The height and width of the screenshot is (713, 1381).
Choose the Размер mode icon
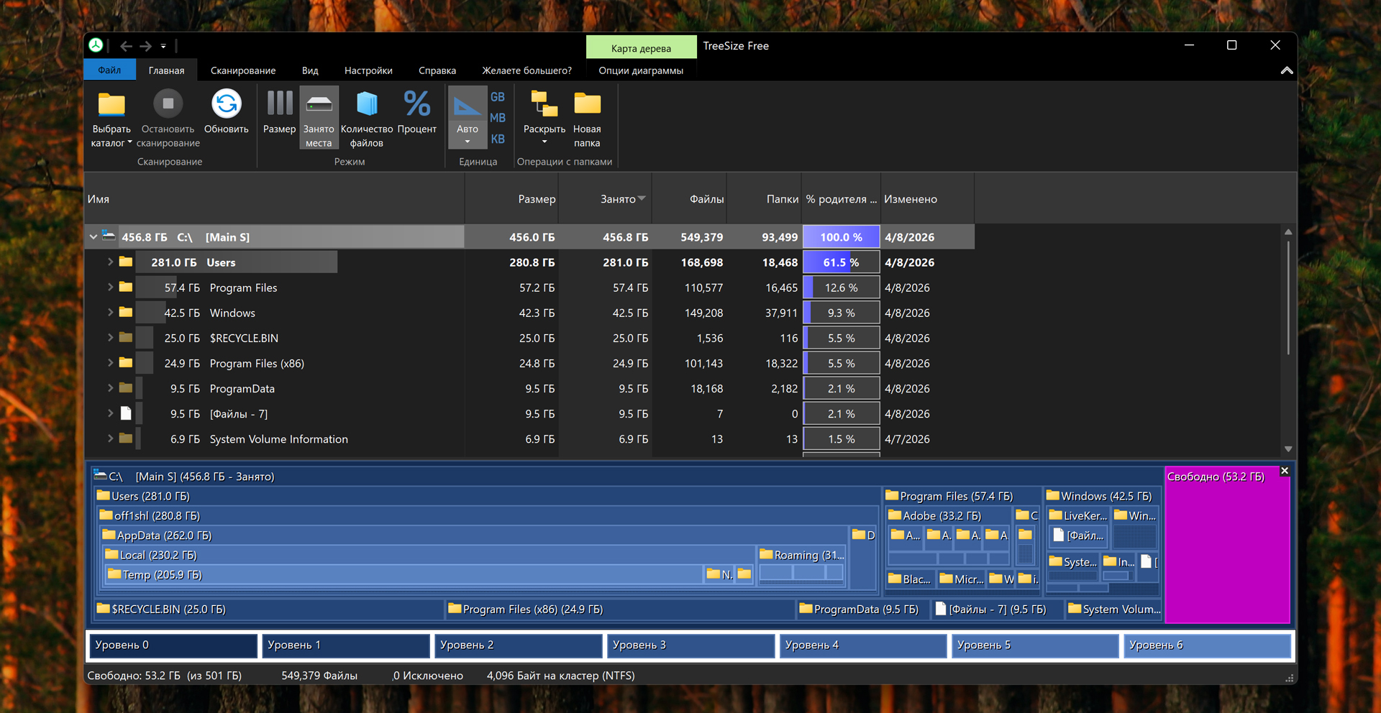[x=279, y=105]
